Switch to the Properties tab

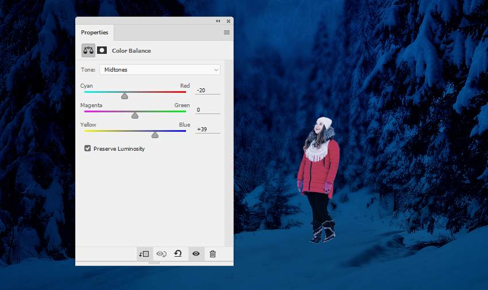coord(95,32)
